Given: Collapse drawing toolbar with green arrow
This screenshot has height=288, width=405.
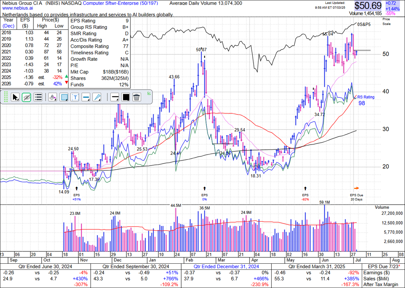Looking at the screenshot, I should pyautogui.click(x=149, y=93).
